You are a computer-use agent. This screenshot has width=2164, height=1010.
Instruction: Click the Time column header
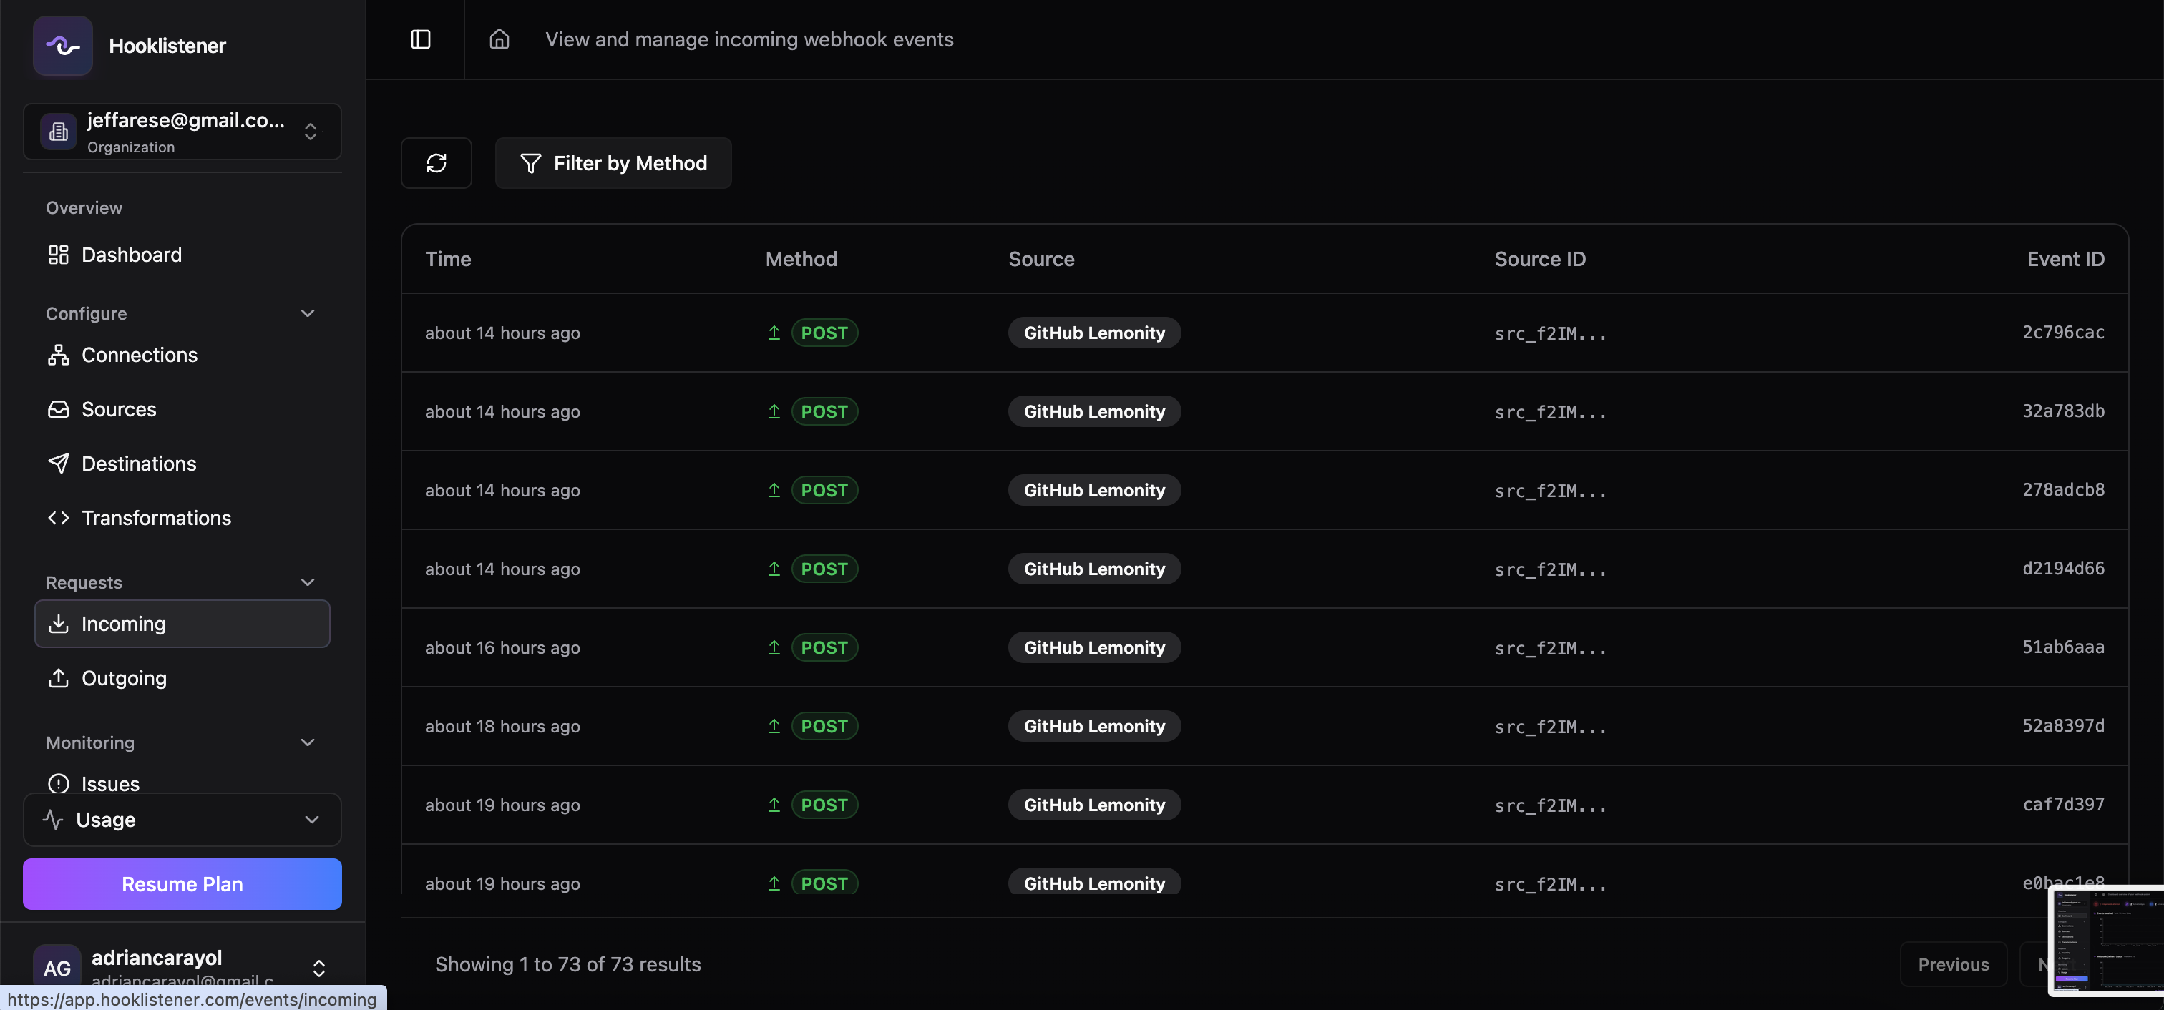(x=448, y=260)
